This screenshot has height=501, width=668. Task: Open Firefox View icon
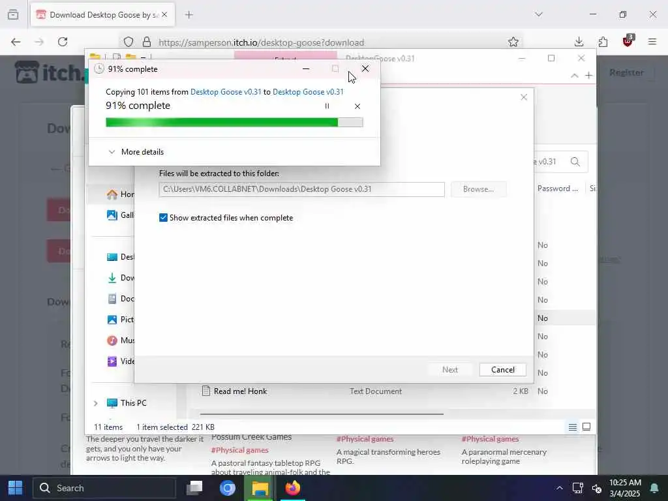(x=13, y=14)
